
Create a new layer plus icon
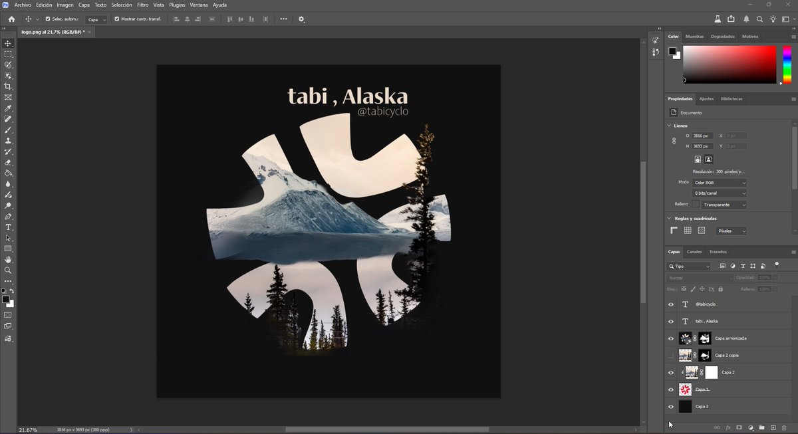772,427
